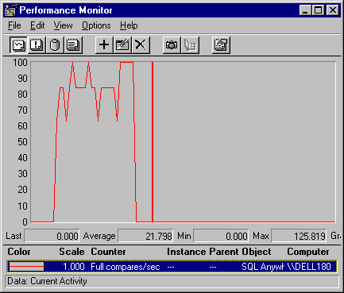
Task: Delete the selected counter with X icon
Action: [141, 45]
